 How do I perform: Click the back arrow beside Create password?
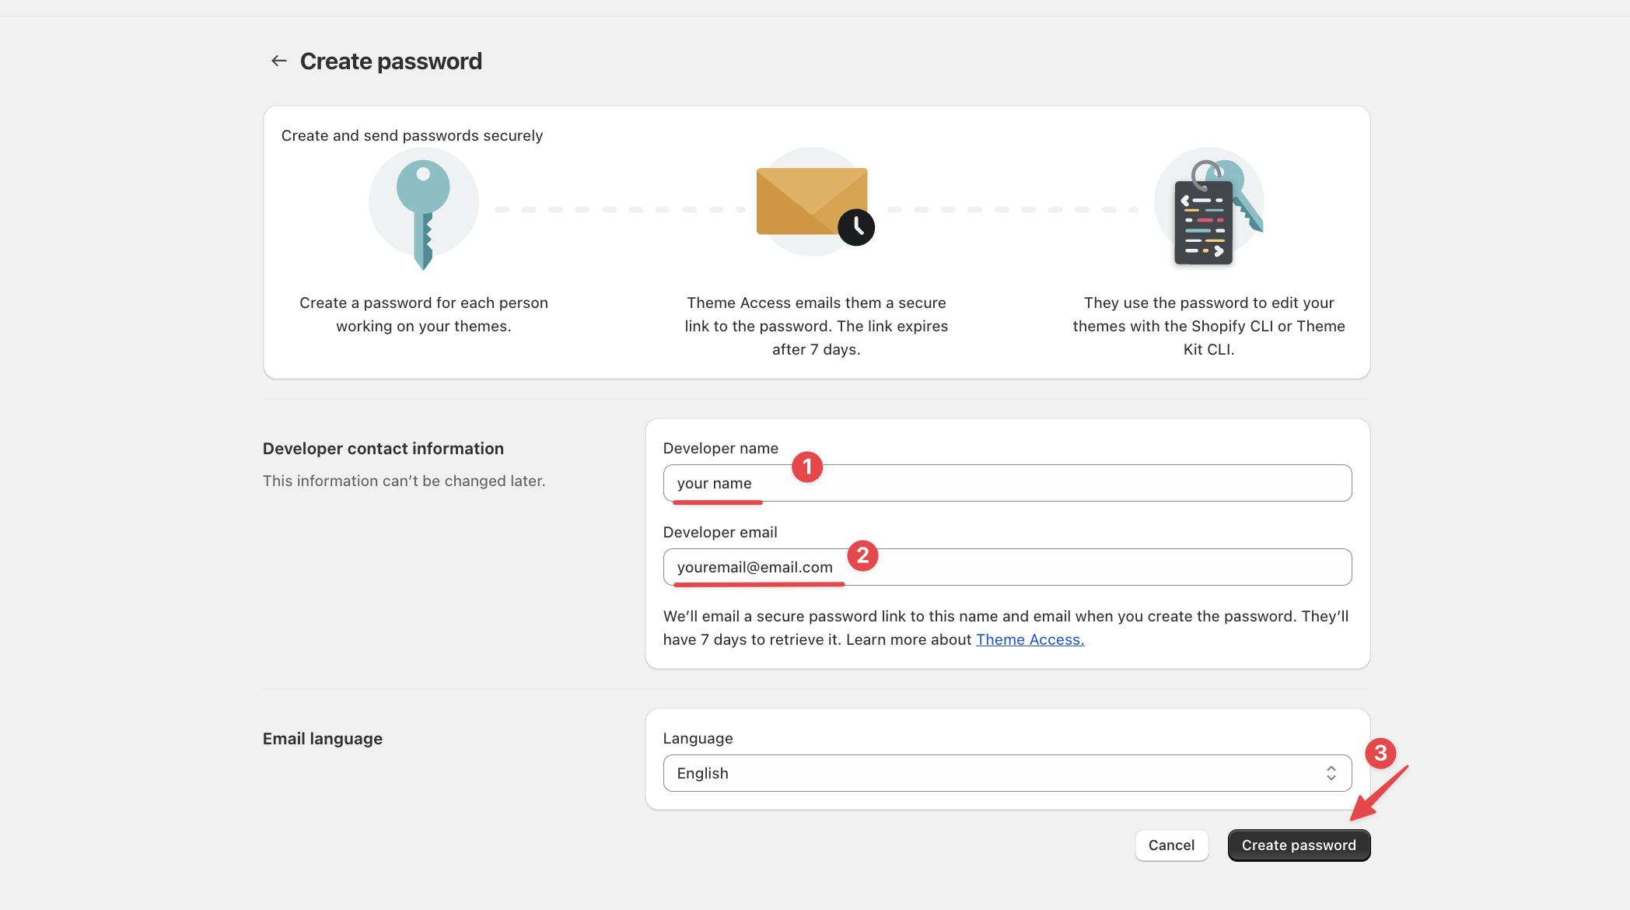click(279, 60)
